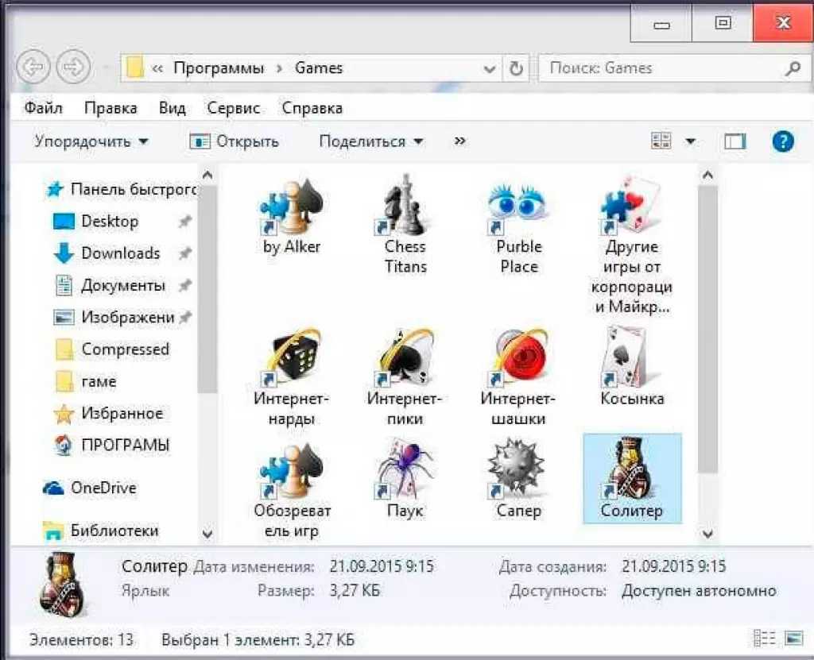Click the navigation pane scrollbar thumb
The height and width of the screenshot is (660, 814).
207,288
